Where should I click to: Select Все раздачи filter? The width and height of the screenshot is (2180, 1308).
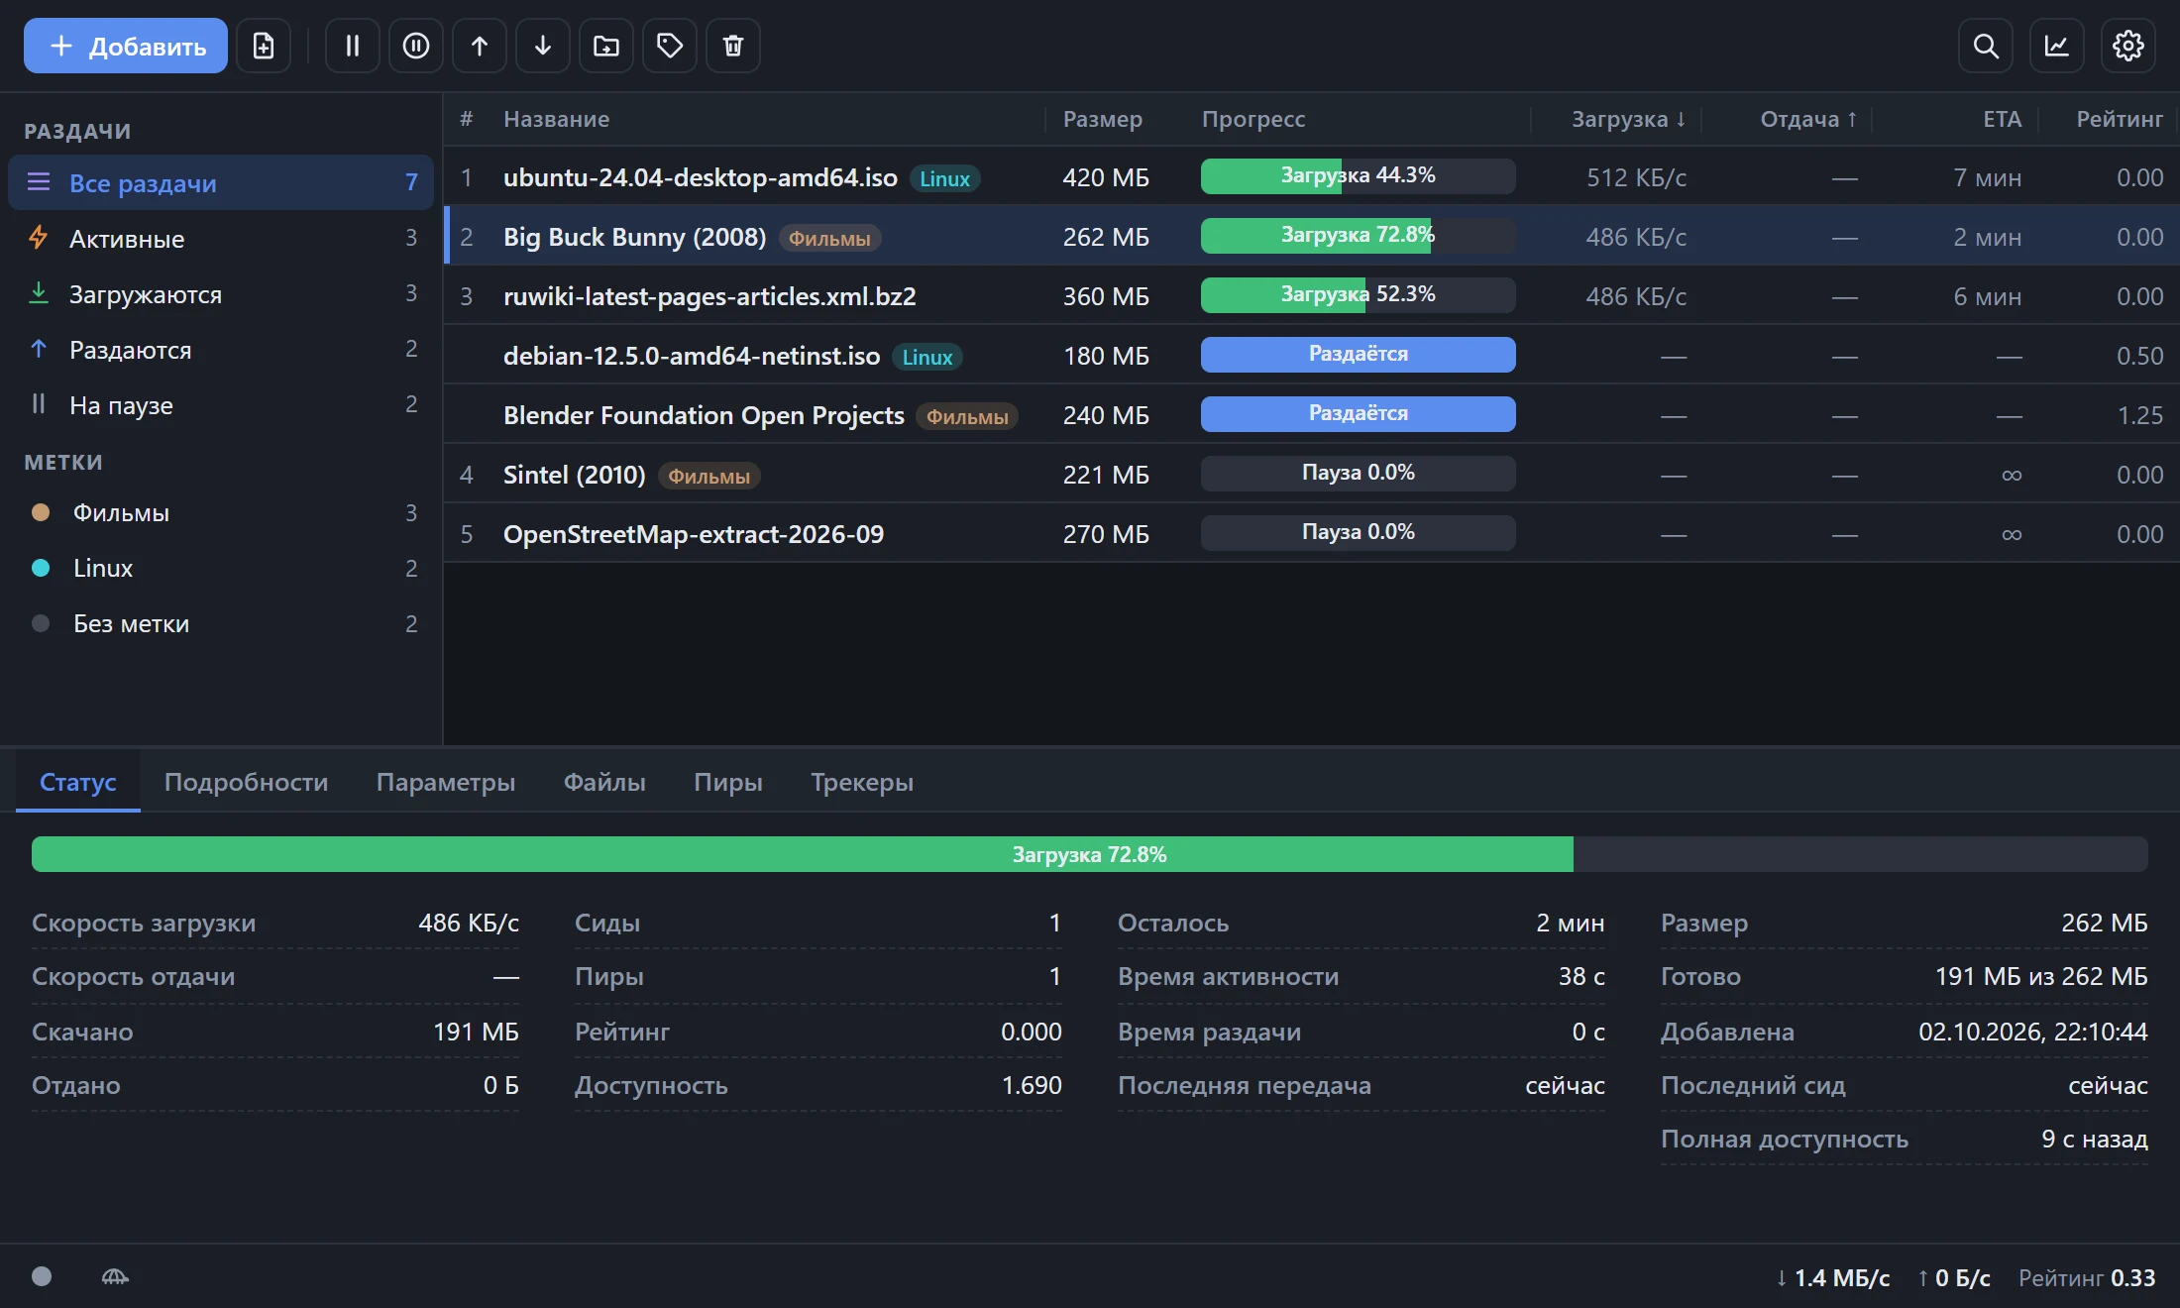coord(221,182)
